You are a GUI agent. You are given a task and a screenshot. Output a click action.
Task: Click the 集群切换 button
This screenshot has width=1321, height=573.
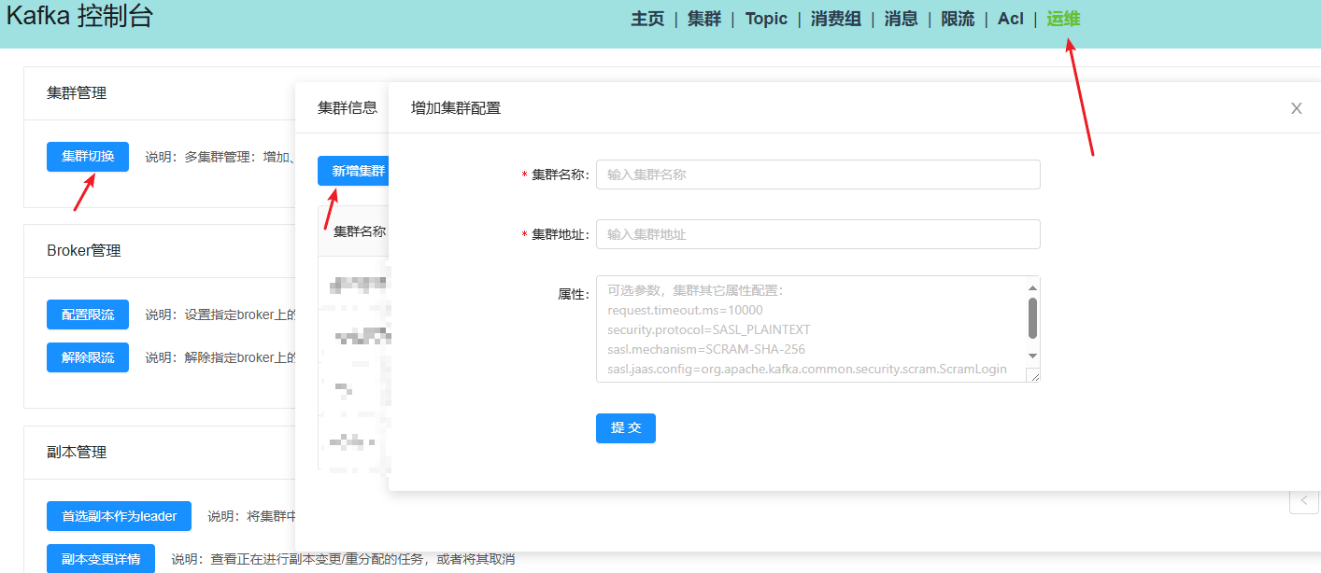point(88,157)
